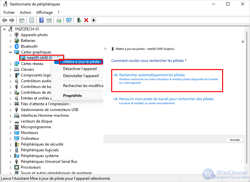Click the Claviers keyboard icon
The width and height of the screenshot is (250, 182).
click(x=17, y=69)
